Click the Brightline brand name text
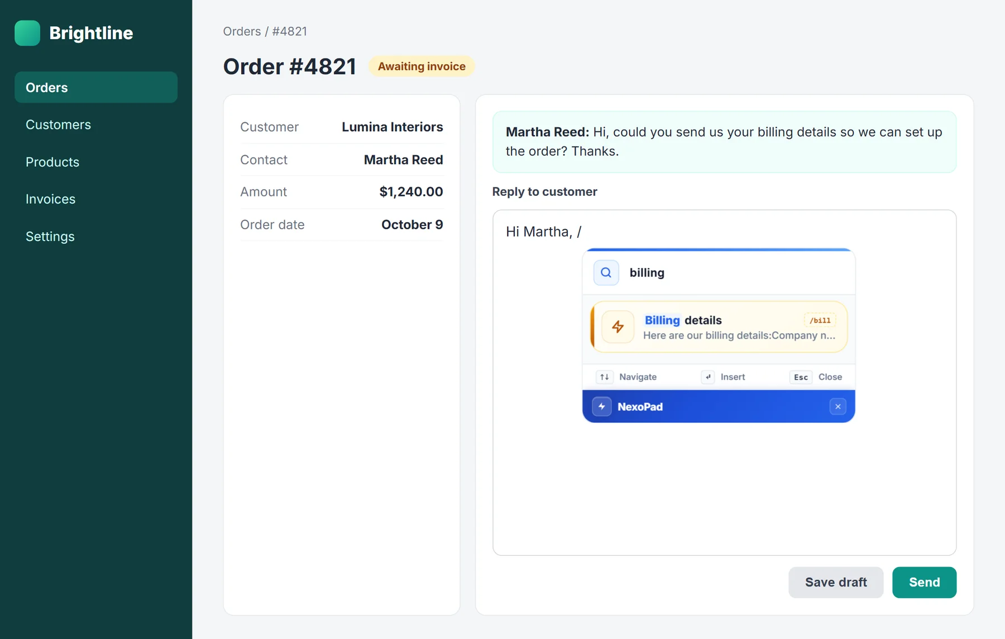Screen dimensions: 1005x639 91,33
